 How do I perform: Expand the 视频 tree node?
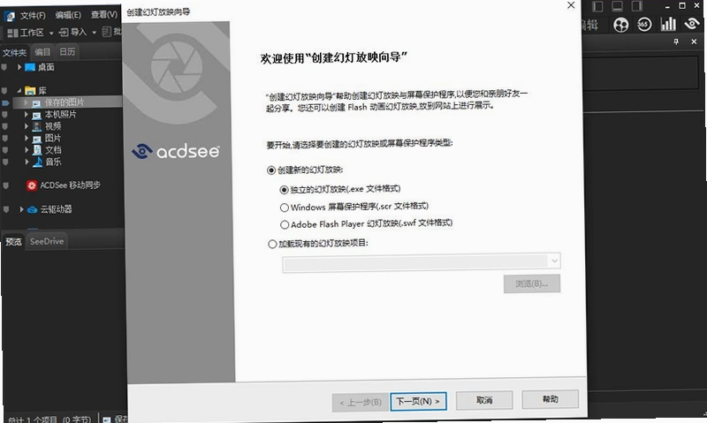pos(27,126)
